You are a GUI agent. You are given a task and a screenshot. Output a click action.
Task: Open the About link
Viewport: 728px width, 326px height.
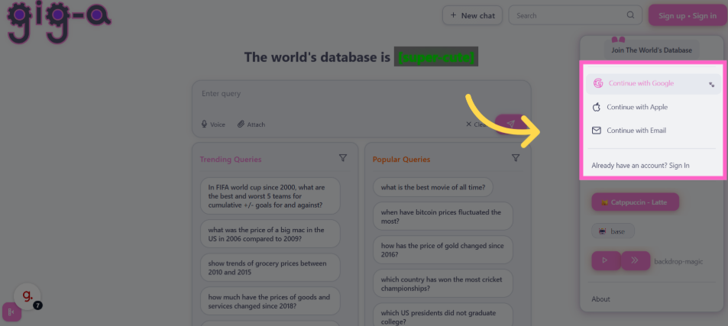pyautogui.click(x=600, y=299)
